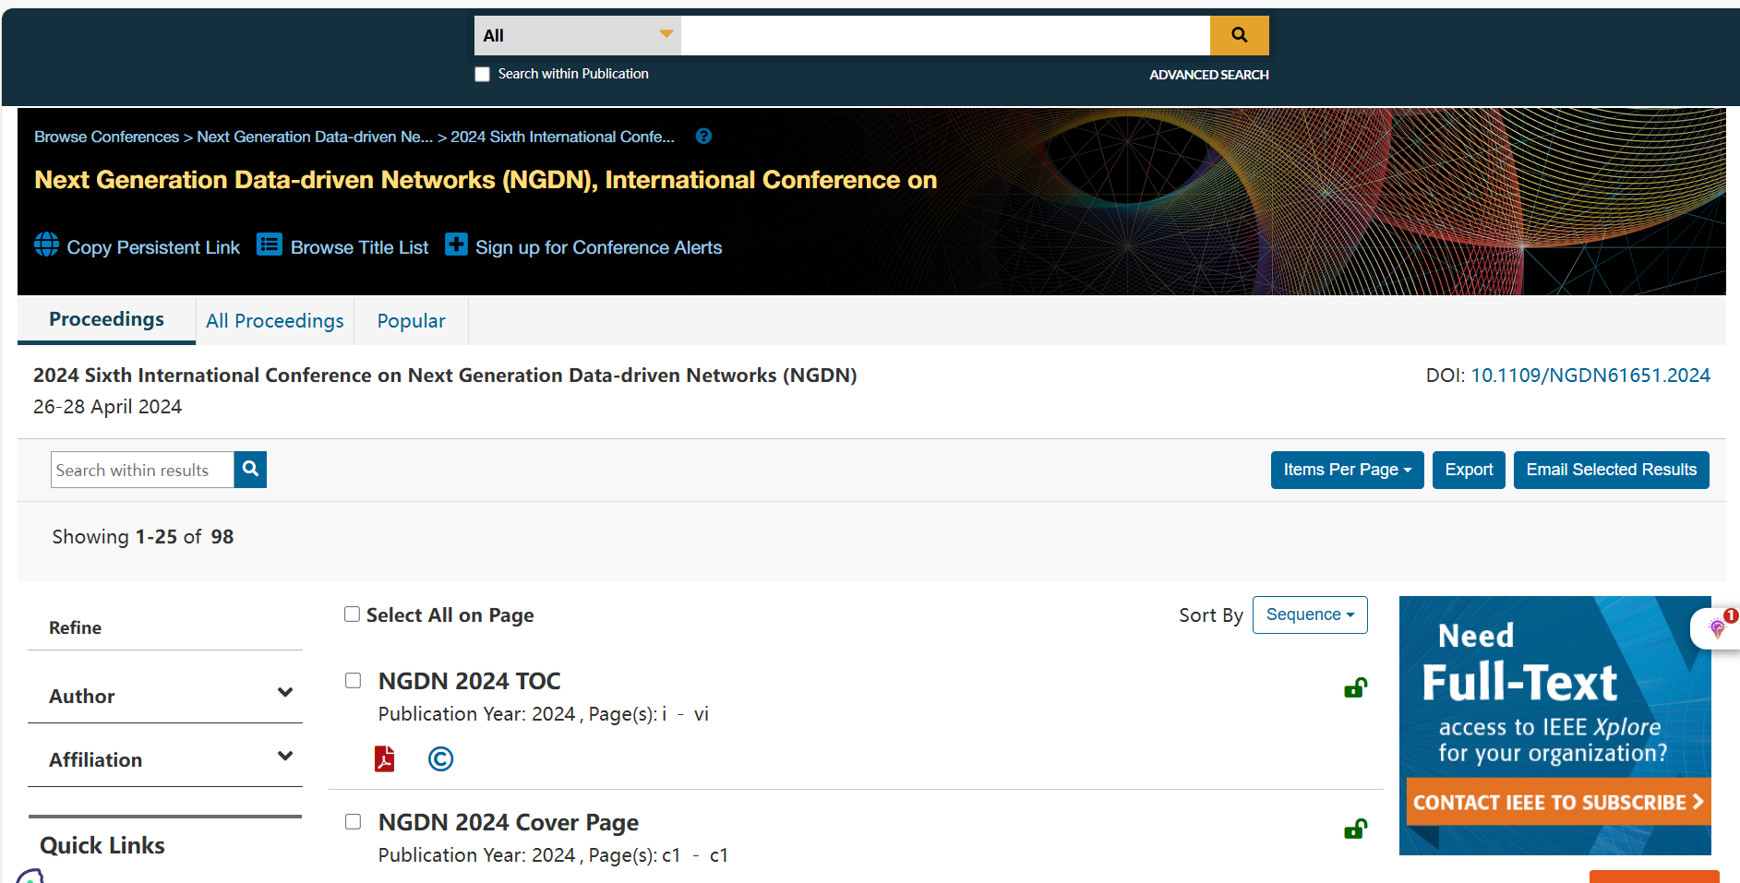Click the Need Full-Text advertisement banner
1740x883 pixels.
click(1554, 725)
